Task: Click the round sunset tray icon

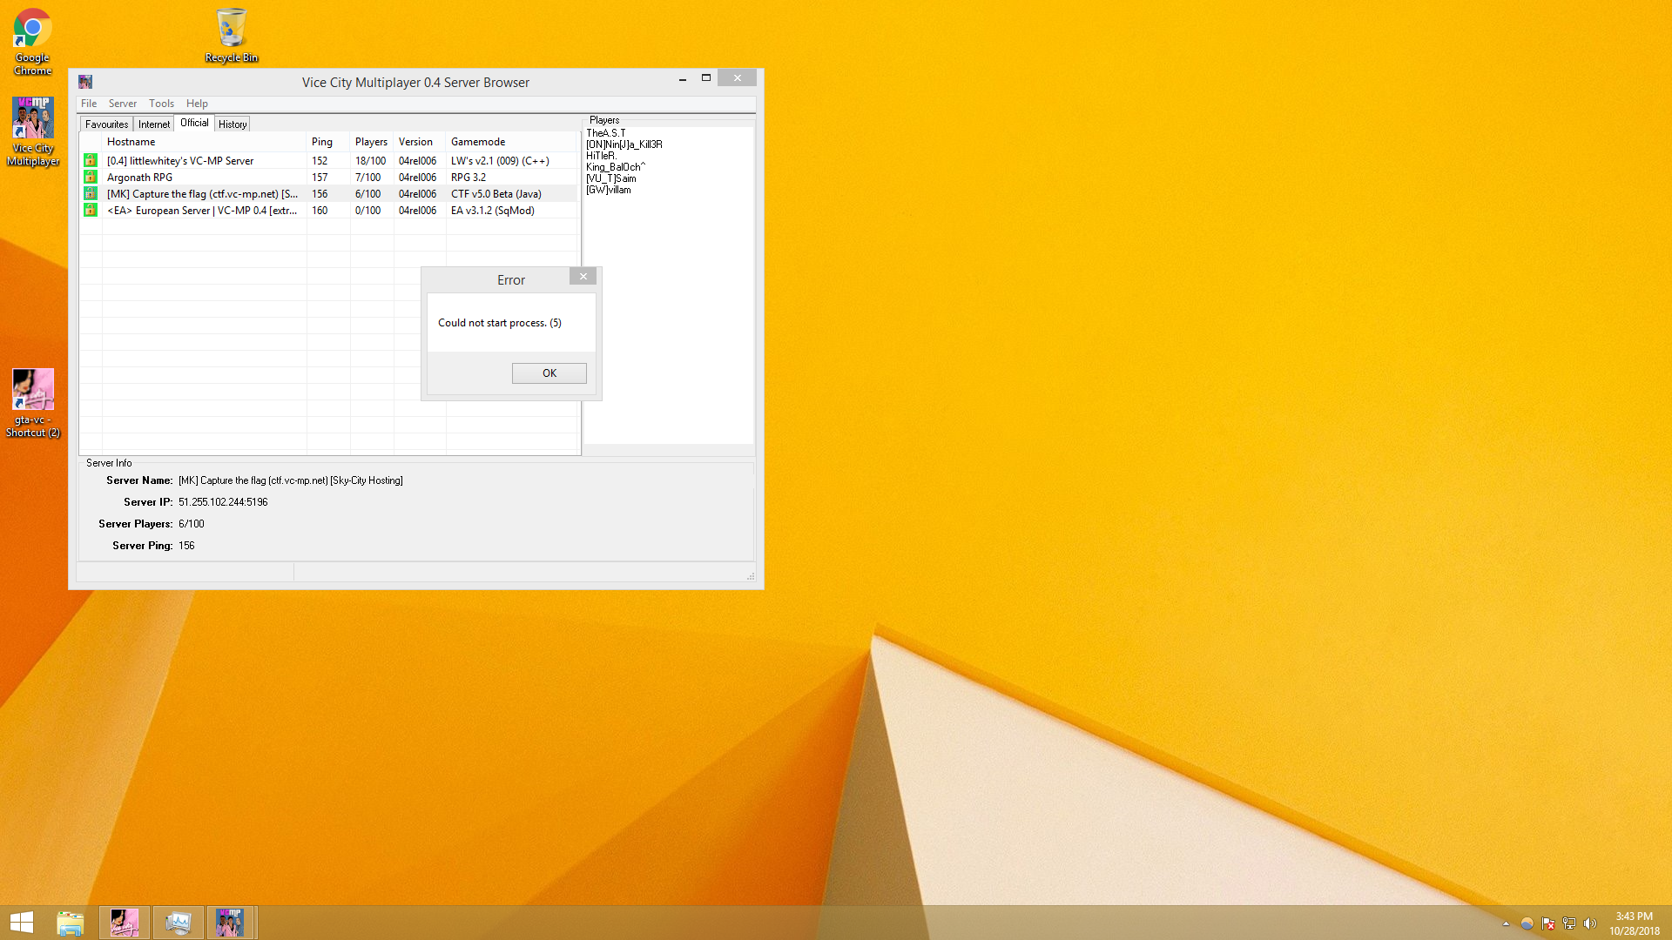Action: 1527,923
